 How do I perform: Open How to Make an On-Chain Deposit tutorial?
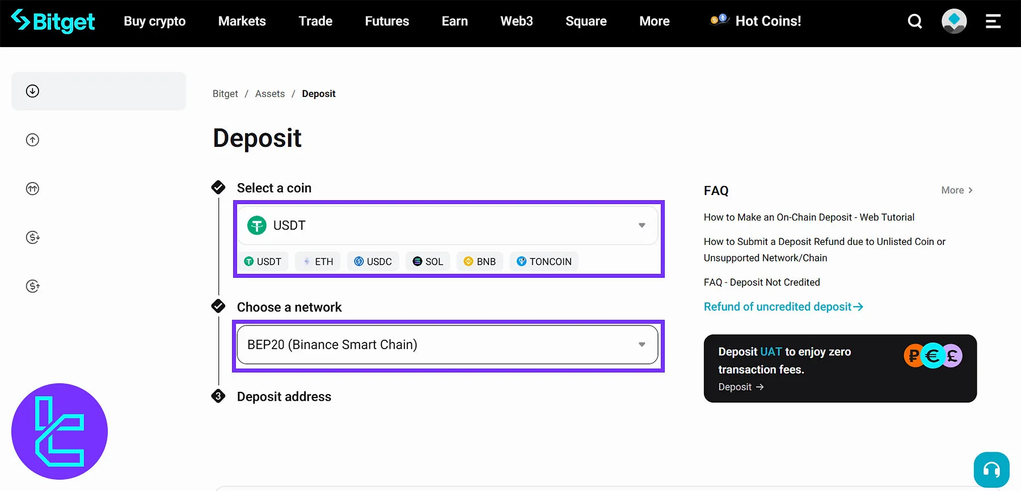tap(809, 217)
